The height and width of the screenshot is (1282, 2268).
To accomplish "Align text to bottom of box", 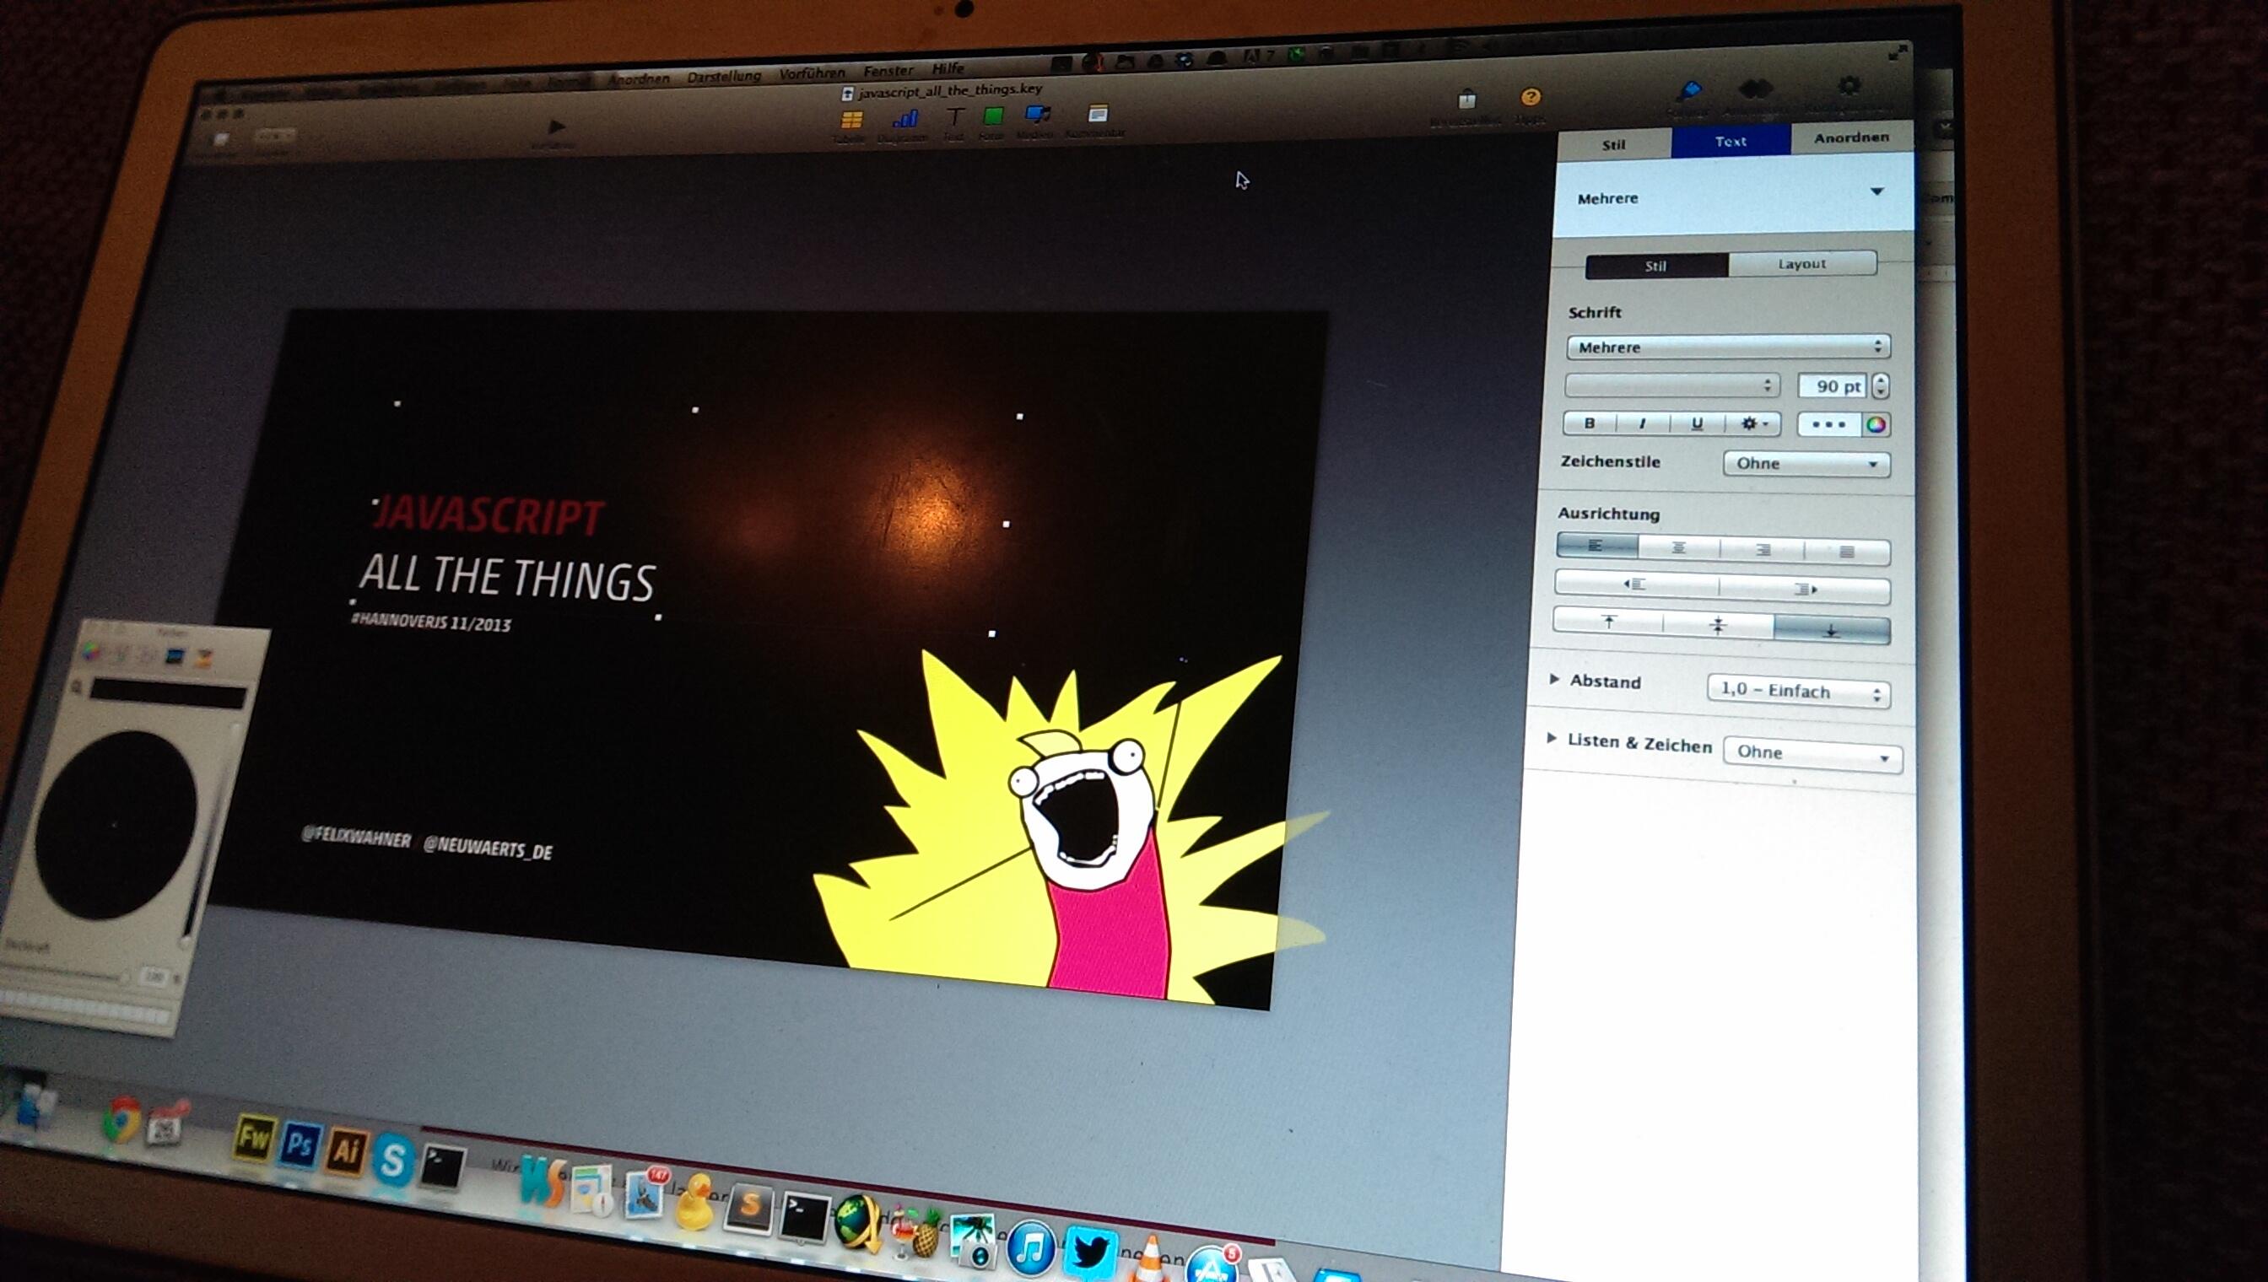I will coord(1832,630).
